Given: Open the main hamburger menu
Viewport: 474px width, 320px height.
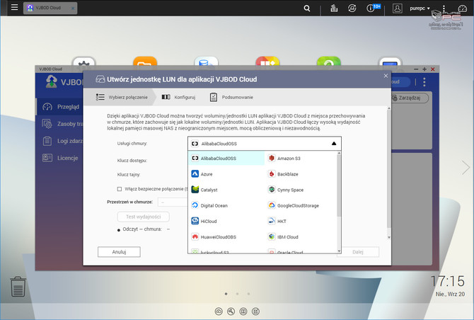Looking at the screenshot, I should [14, 7].
